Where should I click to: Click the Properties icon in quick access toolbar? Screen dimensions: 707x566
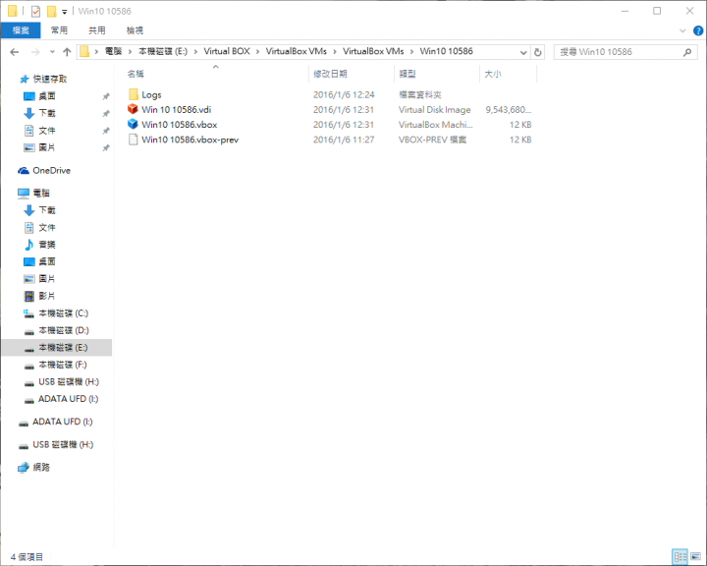35,11
